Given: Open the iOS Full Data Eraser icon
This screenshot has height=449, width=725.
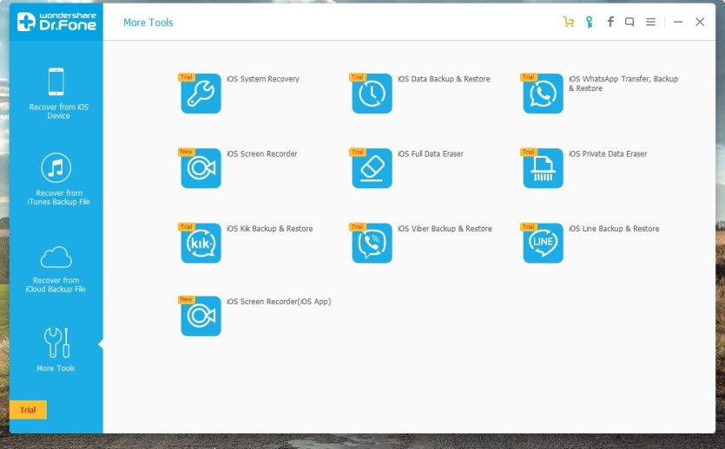Looking at the screenshot, I should (372, 168).
